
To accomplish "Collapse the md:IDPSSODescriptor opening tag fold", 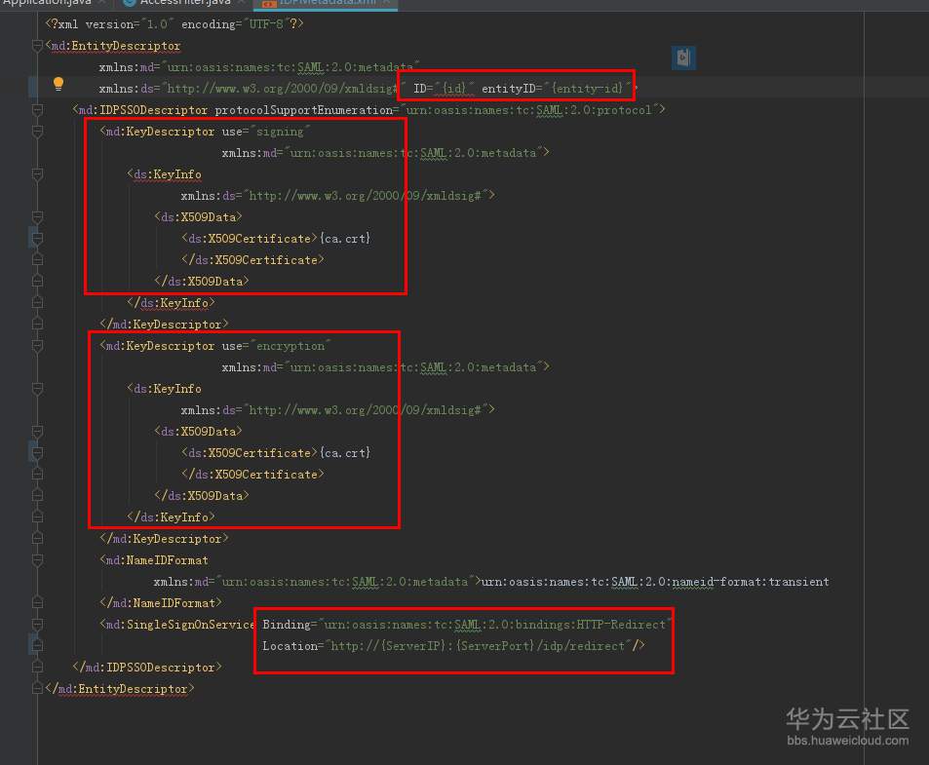I will tap(37, 109).
